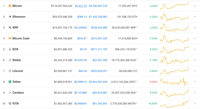
Task: Click XRP price $0.340932
Action: click(x=81, y=28)
